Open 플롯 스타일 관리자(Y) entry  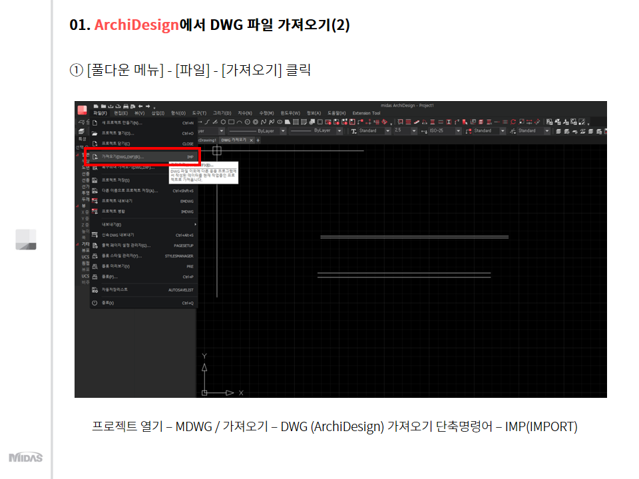(144, 255)
